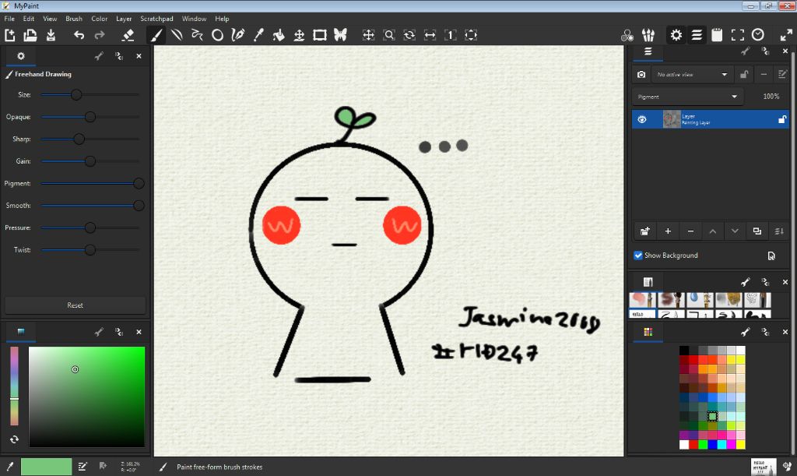797x476 pixels.
Task: Select the Inking pen tool
Action: click(x=237, y=35)
